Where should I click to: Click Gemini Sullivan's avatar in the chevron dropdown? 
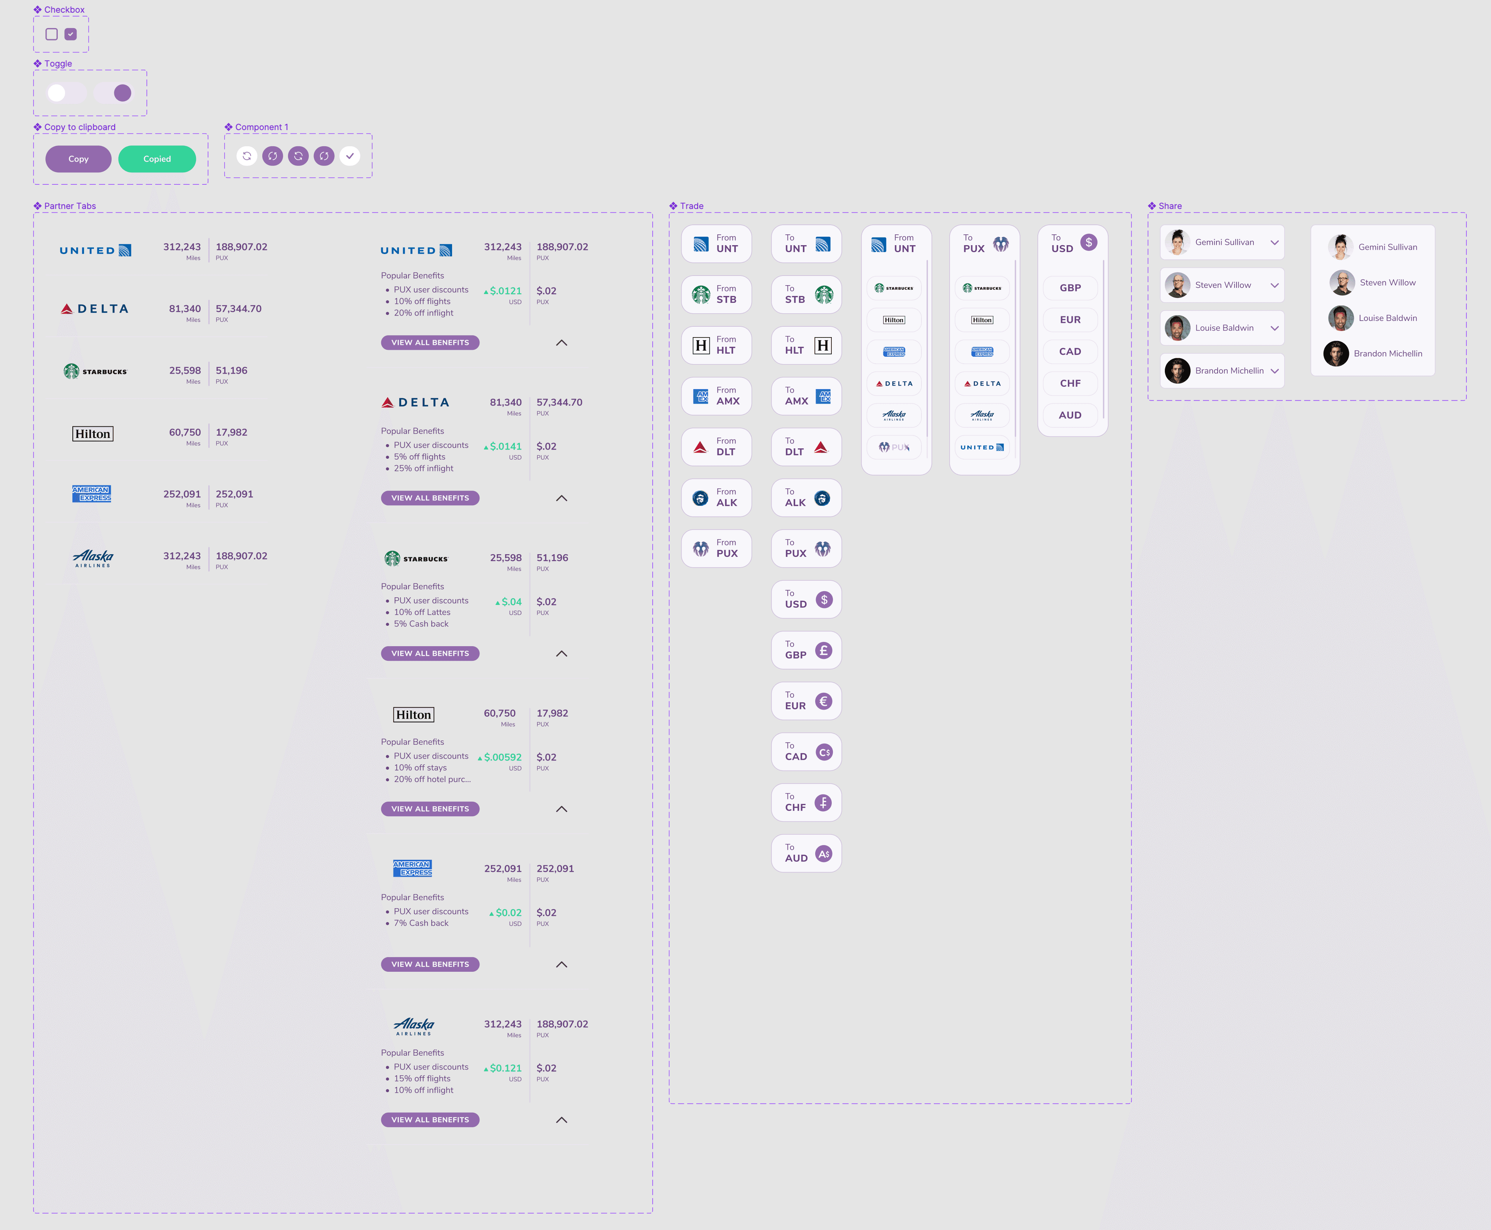pos(1178,242)
